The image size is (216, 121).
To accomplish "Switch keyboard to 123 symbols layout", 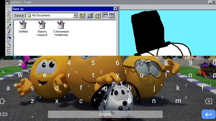I will (x=4, y=114).
